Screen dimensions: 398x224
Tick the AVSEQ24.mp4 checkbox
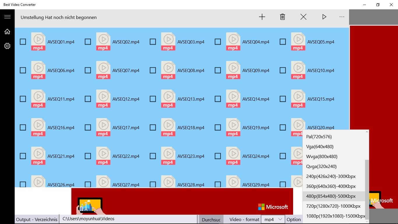(218, 156)
